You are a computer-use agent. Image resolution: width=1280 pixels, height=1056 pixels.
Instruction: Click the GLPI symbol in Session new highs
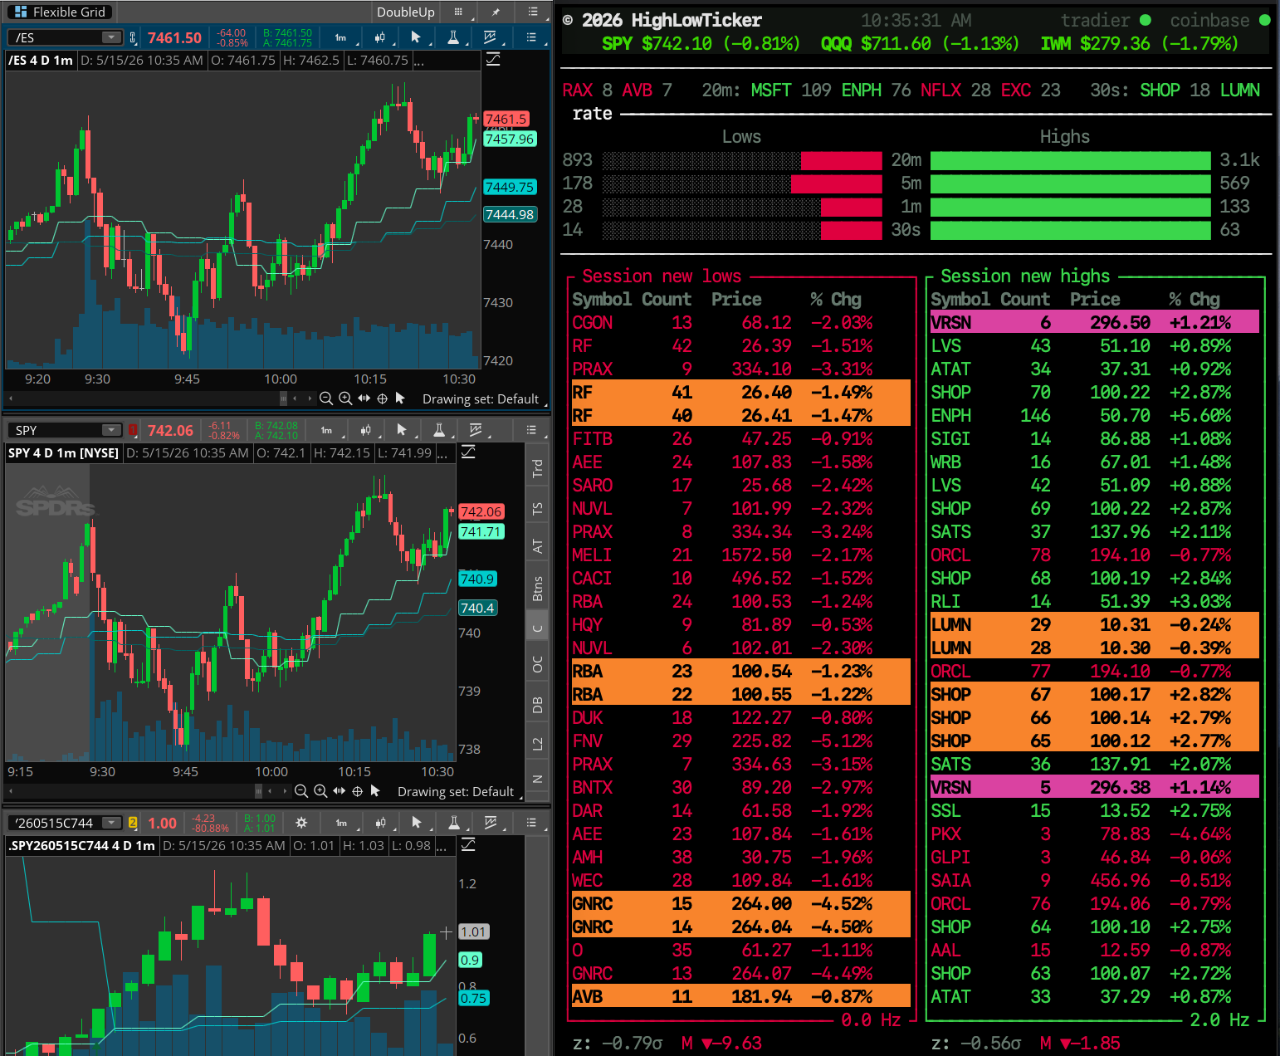tap(950, 857)
